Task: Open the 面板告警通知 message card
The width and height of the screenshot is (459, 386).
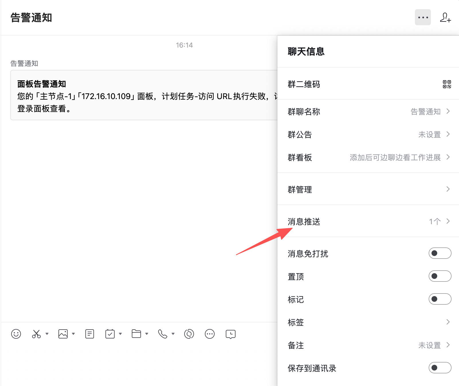Action: [143, 95]
